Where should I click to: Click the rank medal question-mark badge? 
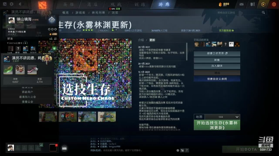click(x=52, y=20)
